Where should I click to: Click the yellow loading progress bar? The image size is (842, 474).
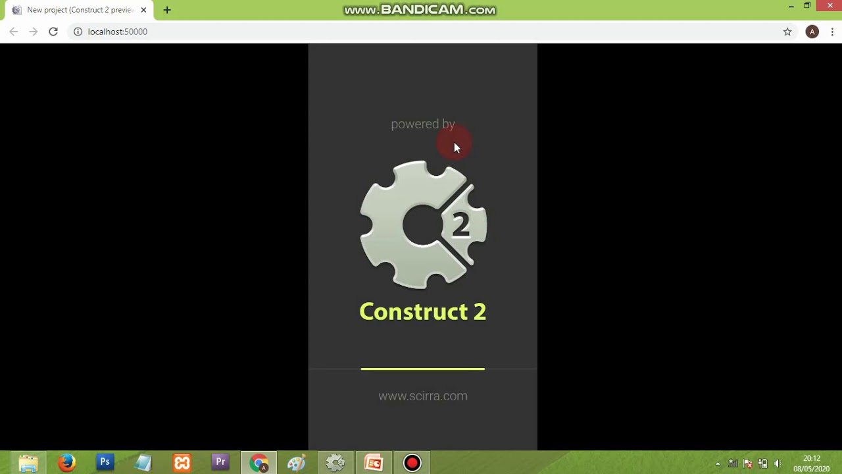pyautogui.click(x=423, y=369)
